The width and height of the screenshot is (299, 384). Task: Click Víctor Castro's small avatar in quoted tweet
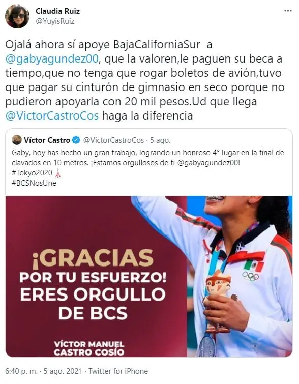(x=17, y=140)
